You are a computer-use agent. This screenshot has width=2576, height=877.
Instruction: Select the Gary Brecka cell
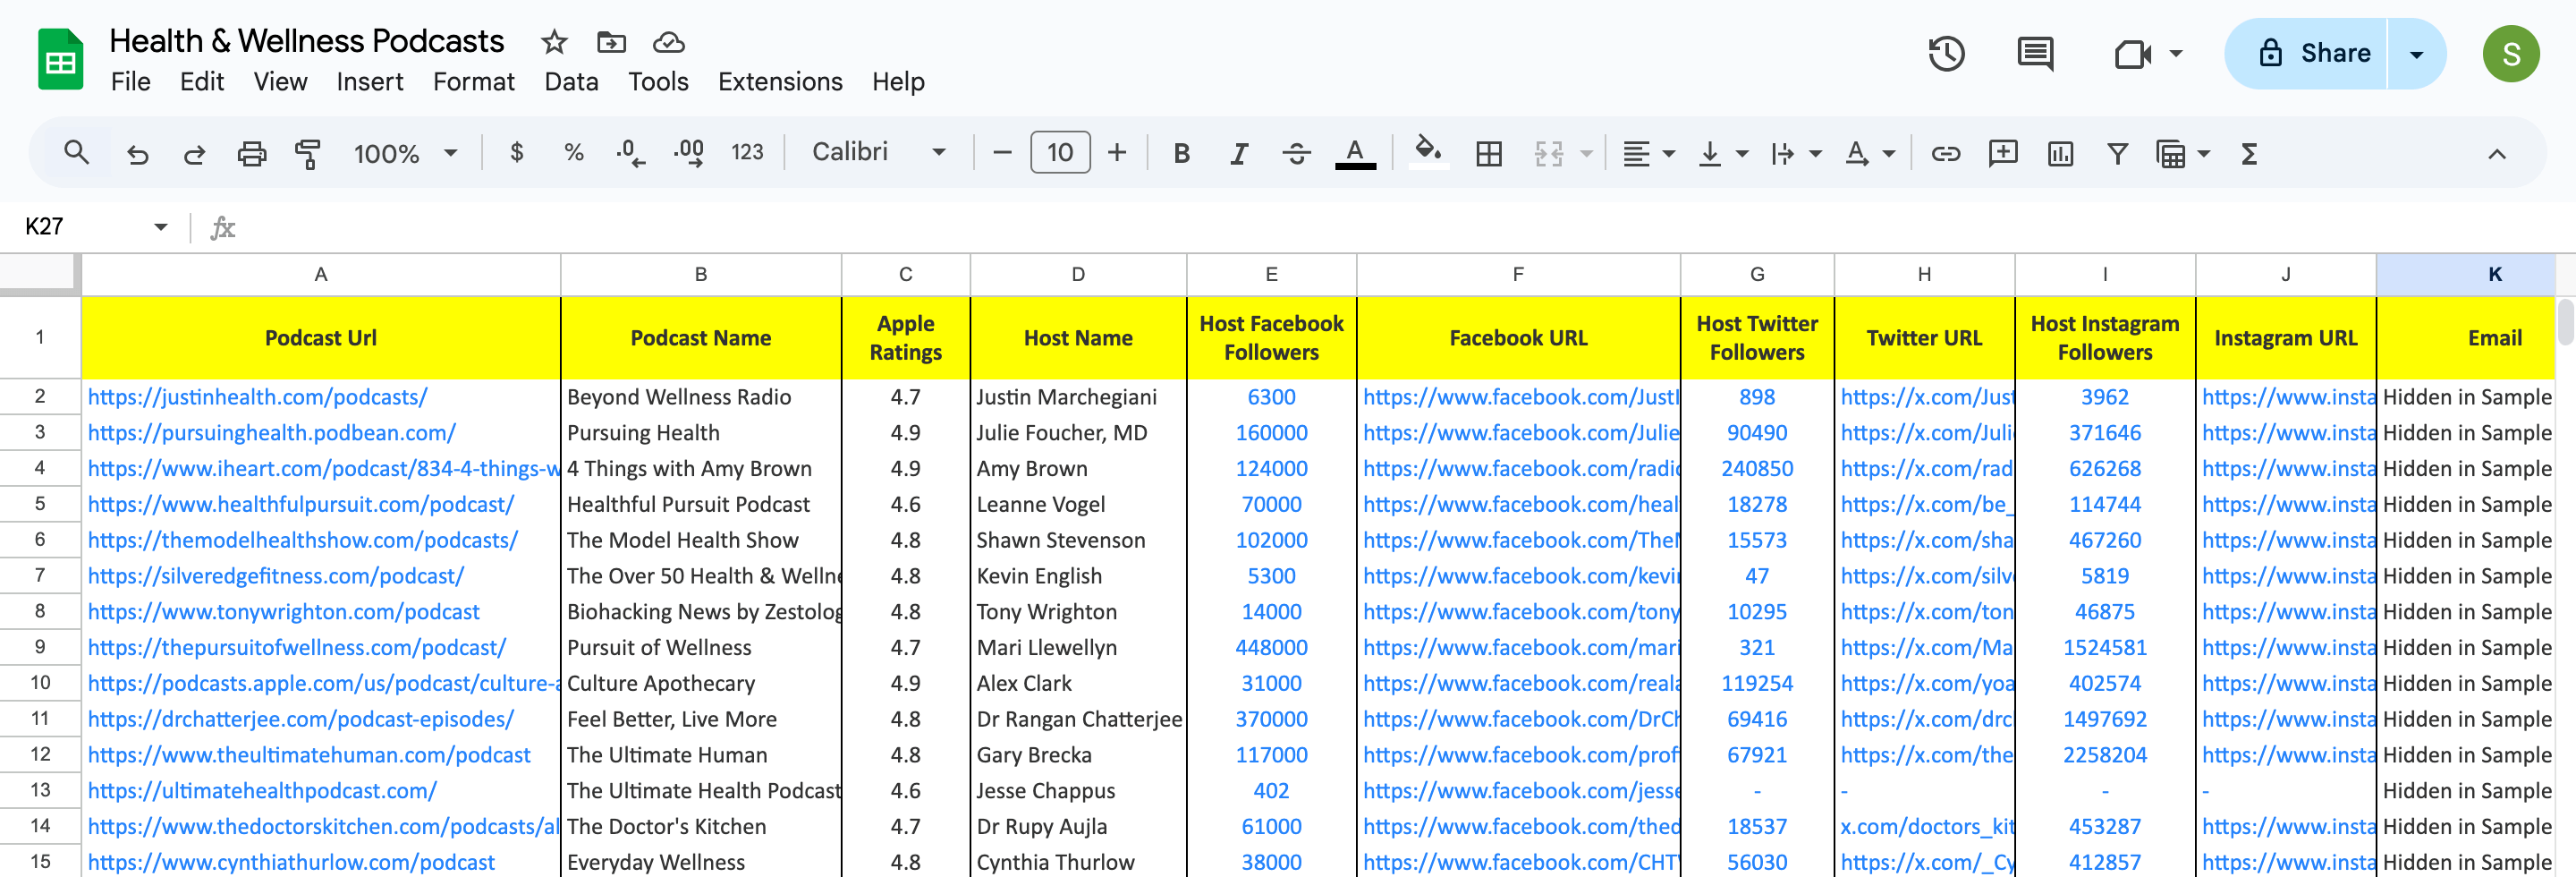1078,755
